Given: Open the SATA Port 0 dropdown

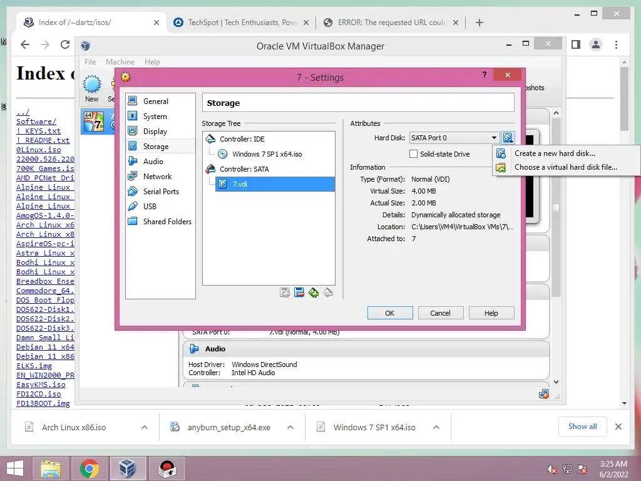Looking at the screenshot, I should (454, 138).
